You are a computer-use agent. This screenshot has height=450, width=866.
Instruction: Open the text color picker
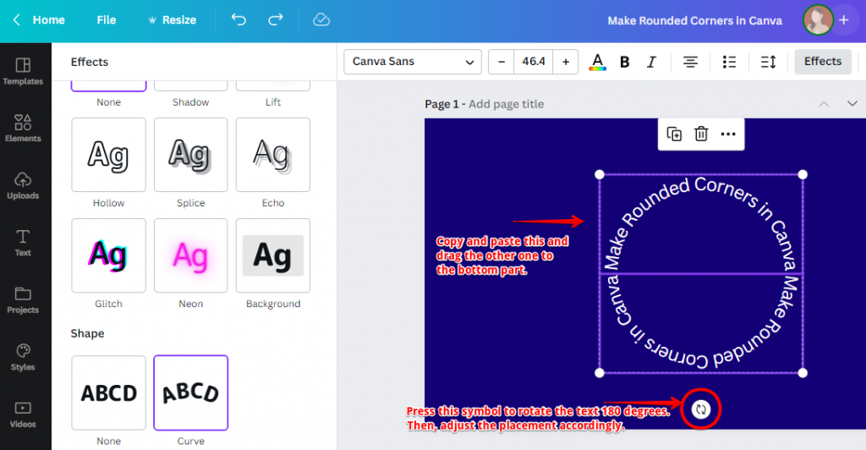coord(597,62)
